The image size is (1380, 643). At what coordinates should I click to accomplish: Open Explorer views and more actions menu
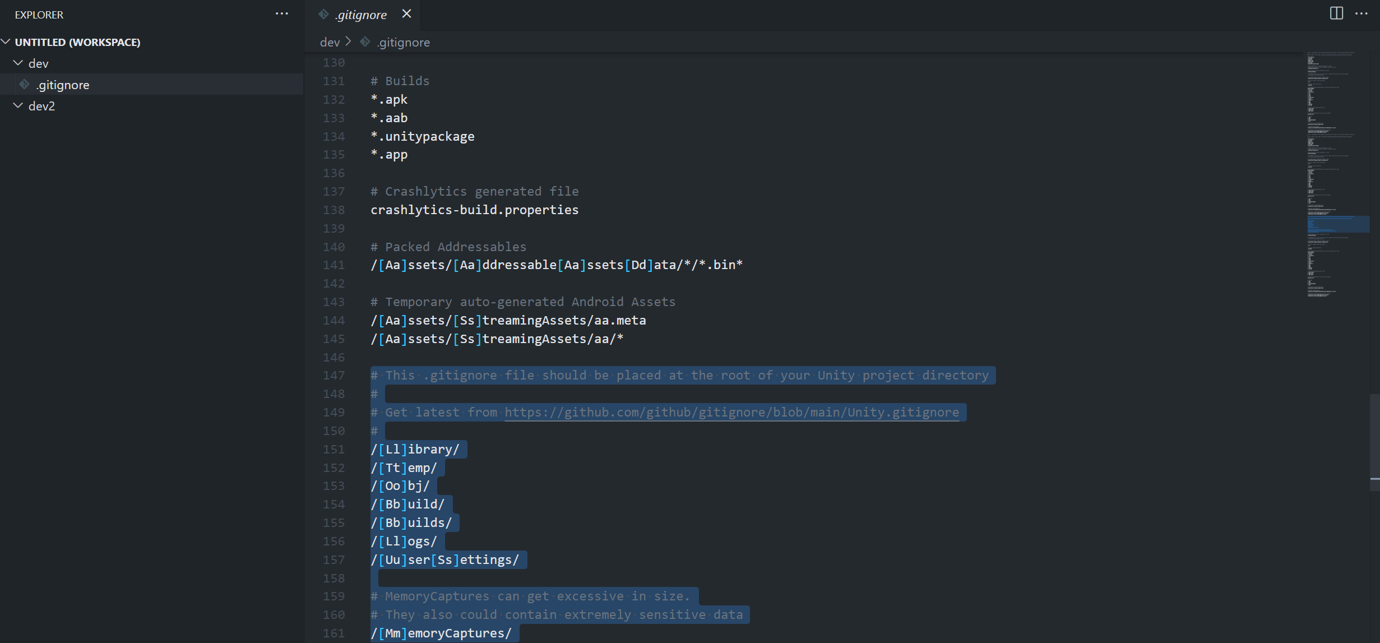tap(282, 14)
